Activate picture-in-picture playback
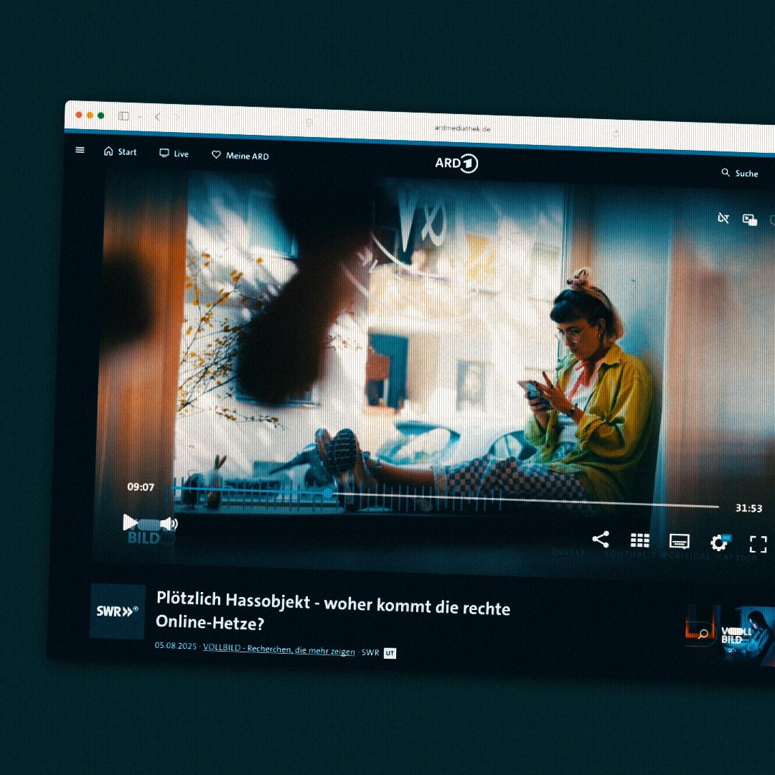The height and width of the screenshot is (775, 775). [751, 220]
